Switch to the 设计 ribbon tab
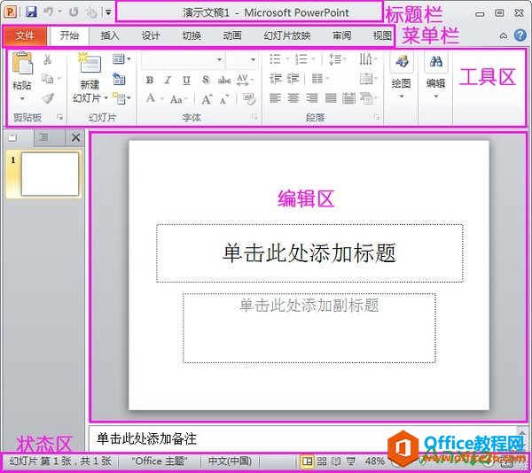The width and height of the screenshot is (532, 473). [x=151, y=35]
